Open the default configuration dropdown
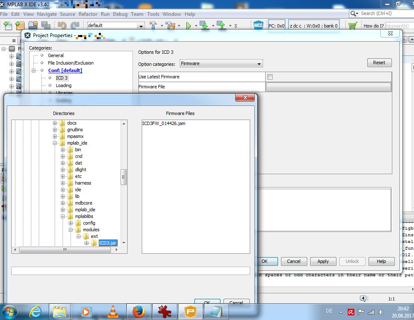 (116, 25)
